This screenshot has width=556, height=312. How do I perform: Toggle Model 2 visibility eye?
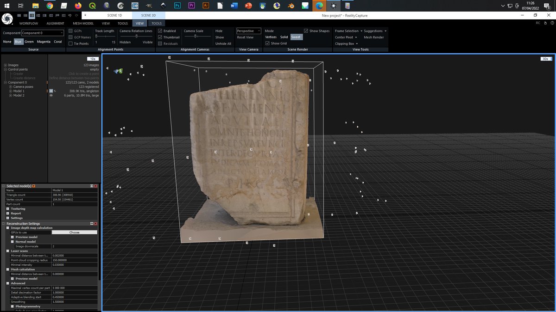51,95
